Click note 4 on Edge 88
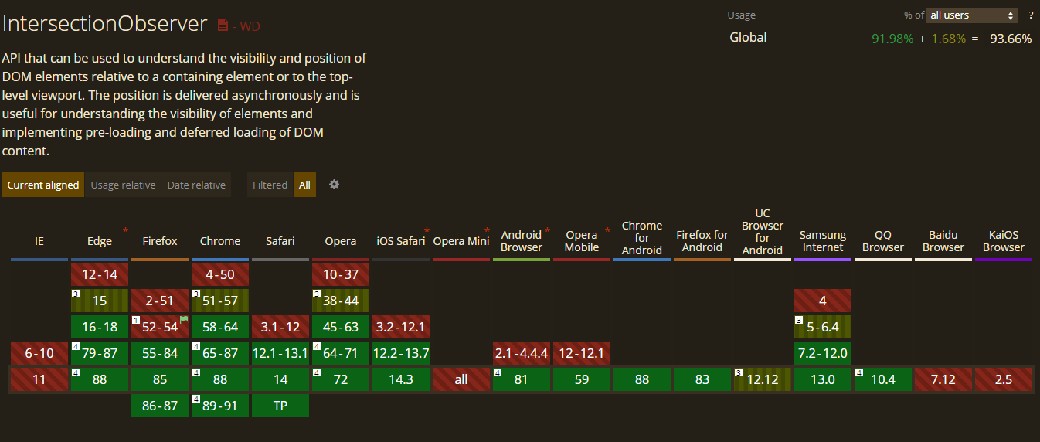The height and width of the screenshot is (442, 1040). pos(76,372)
